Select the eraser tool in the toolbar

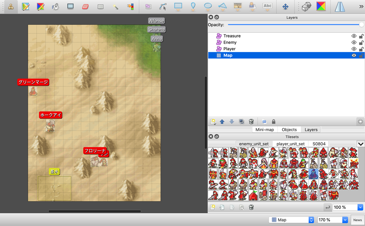(85, 6)
